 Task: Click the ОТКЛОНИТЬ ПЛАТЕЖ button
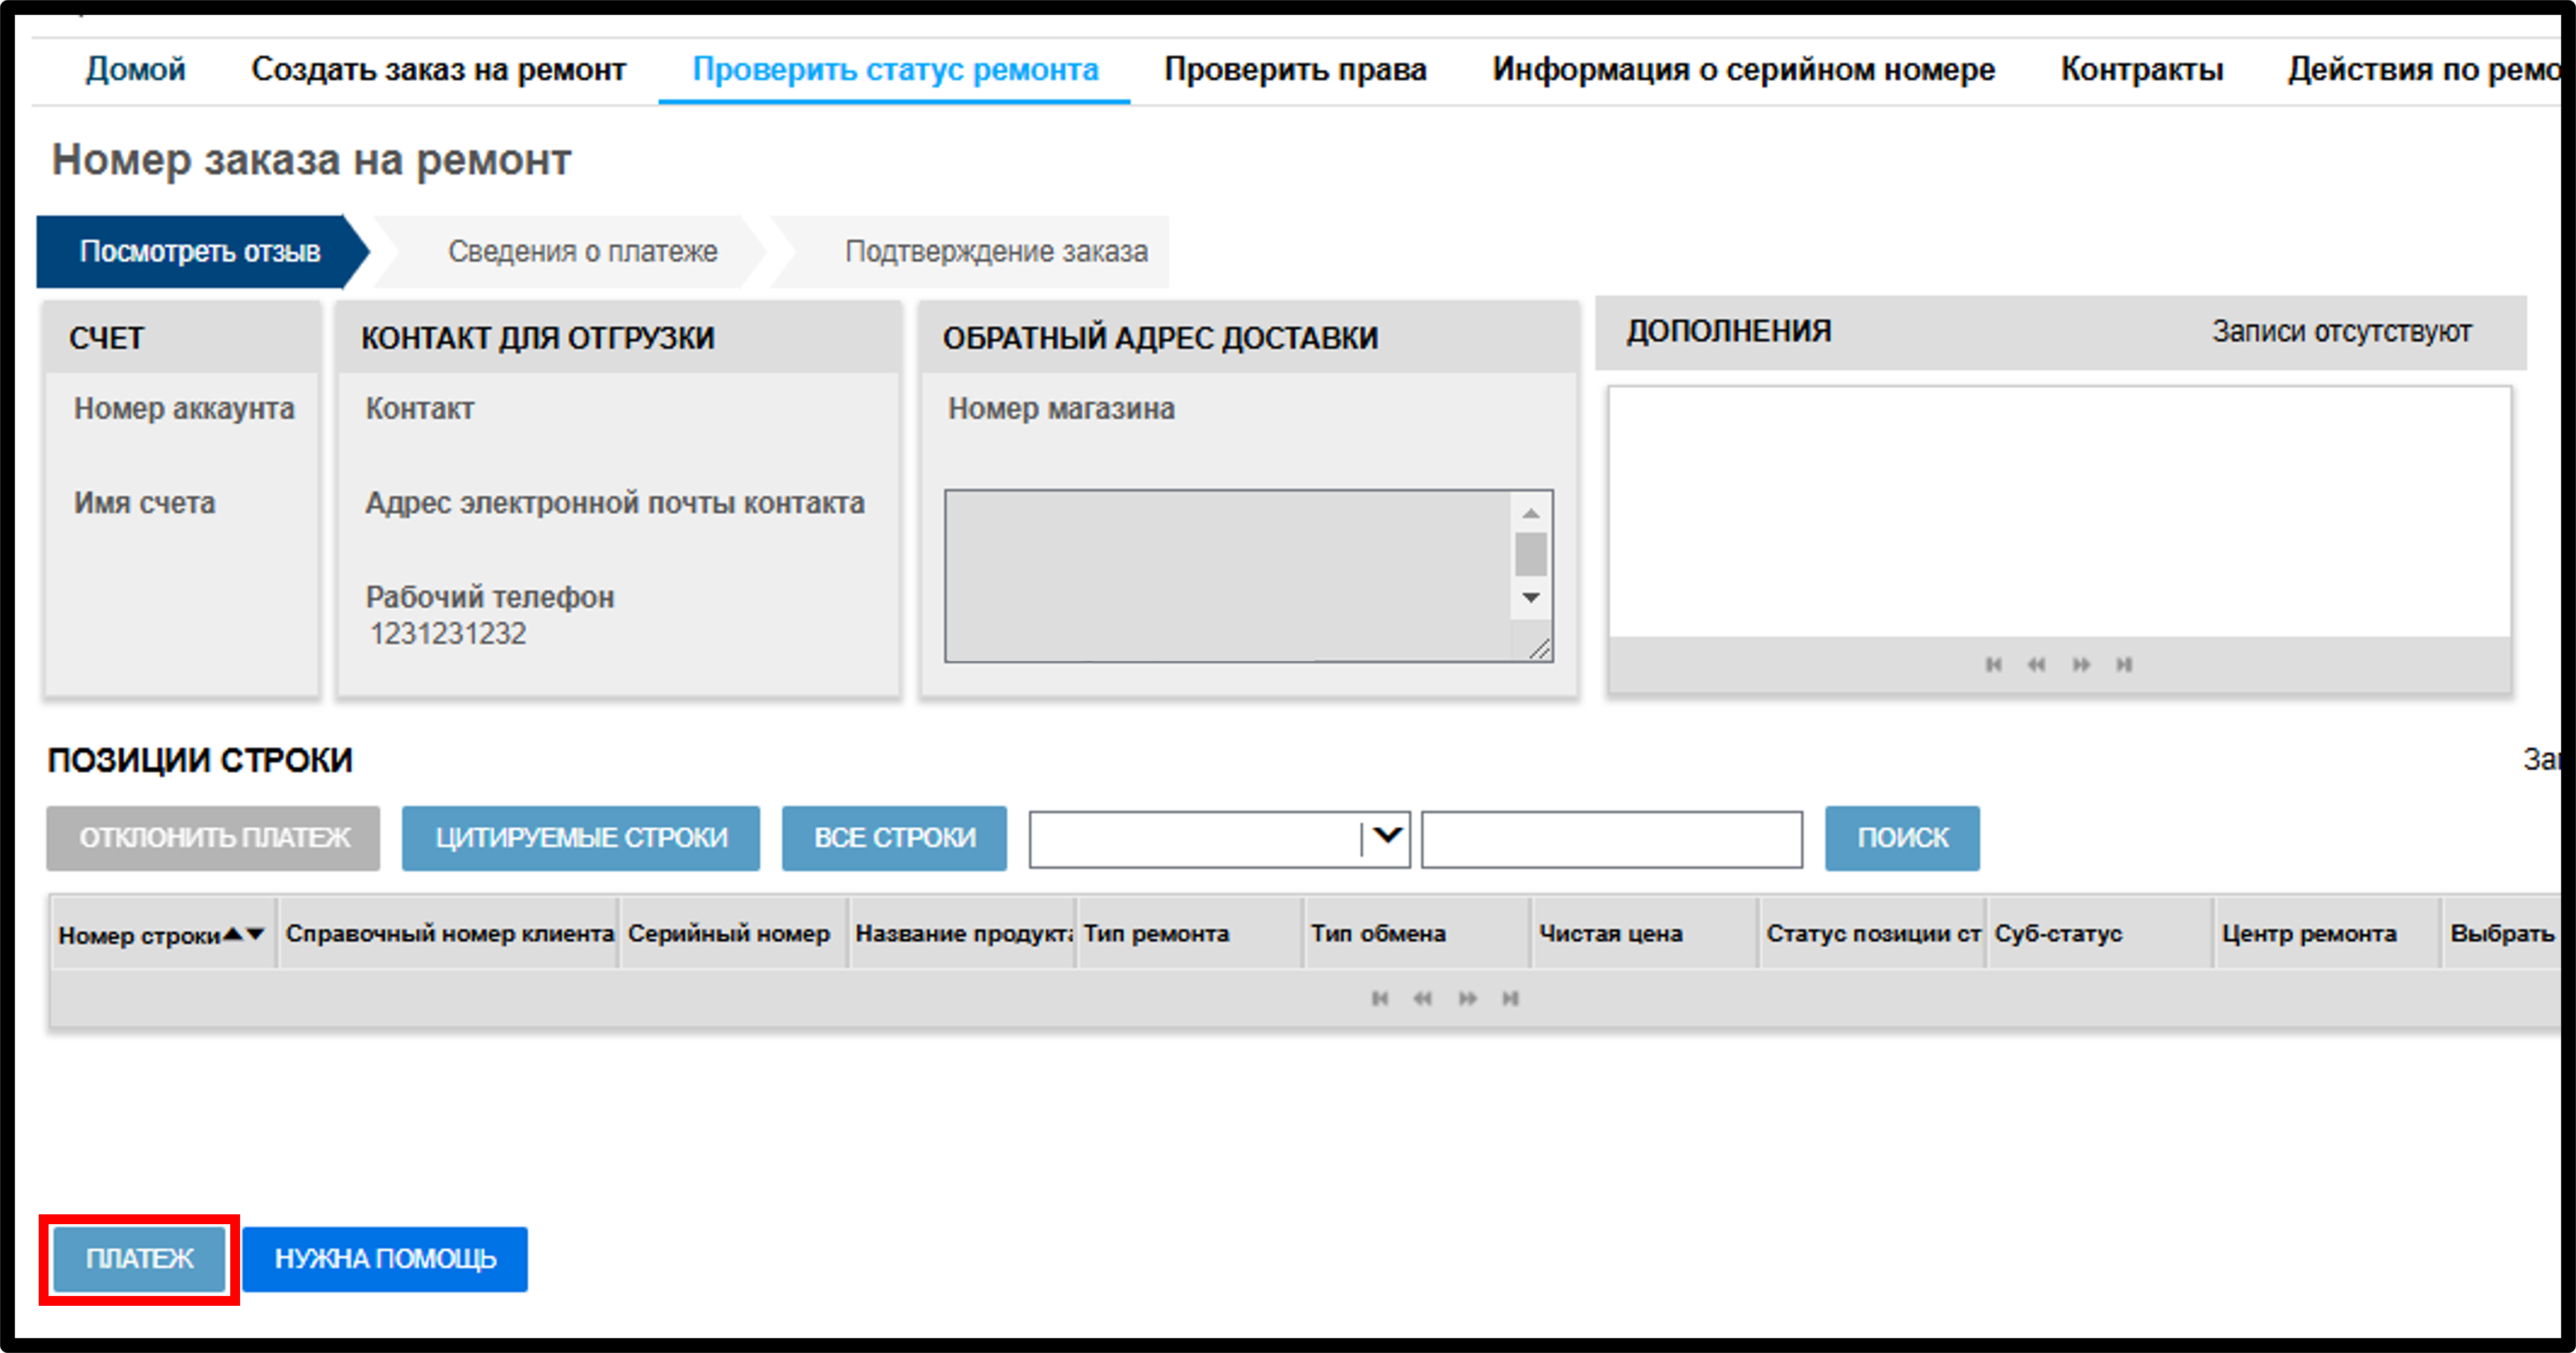click(x=213, y=838)
